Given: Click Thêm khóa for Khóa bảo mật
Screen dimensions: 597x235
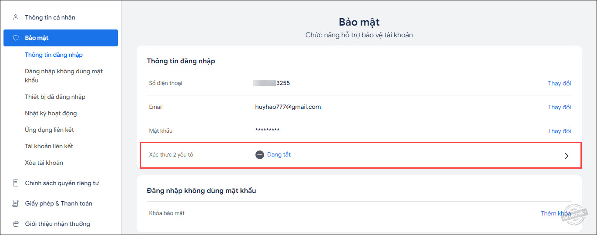Looking at the screenshot, I should 556,213.
